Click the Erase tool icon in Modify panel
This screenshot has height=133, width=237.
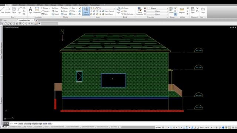tap(80, 8)
